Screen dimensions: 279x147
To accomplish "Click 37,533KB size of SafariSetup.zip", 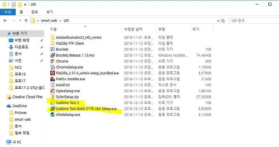I will click(x=203, y=97).
